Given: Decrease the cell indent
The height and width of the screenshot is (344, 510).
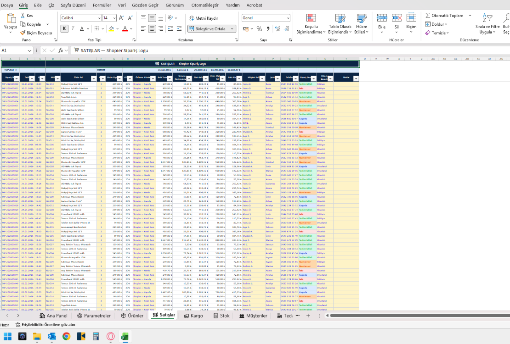Looking at the screenshot, I should pyautogui.click(x=170, y=28).
